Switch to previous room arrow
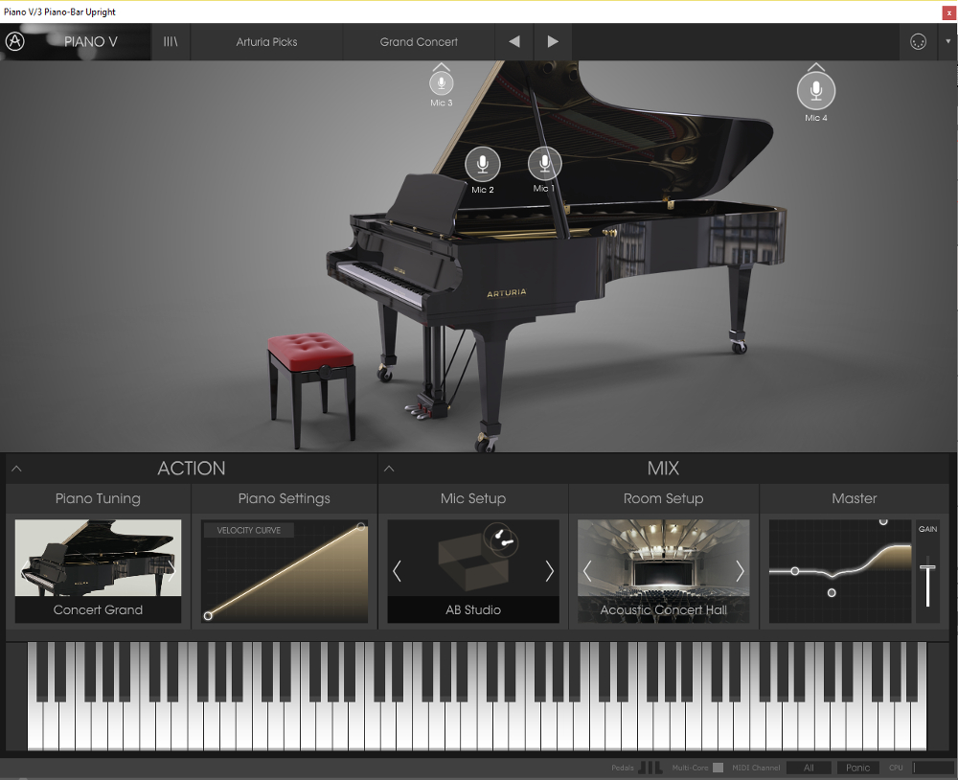The width and height of the screenshot is (958, 780). click(587, 571)
